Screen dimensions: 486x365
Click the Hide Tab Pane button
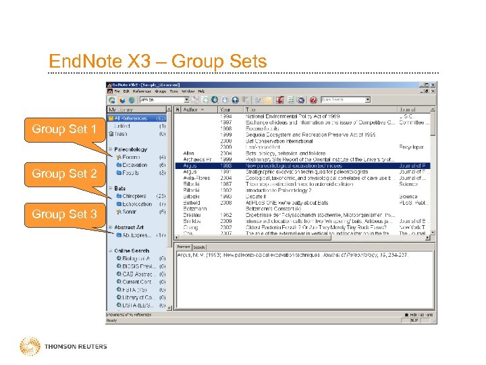(x=418, y=315)
